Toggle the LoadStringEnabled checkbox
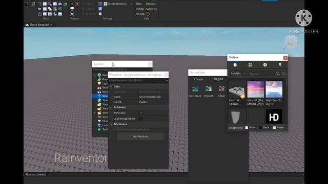This screenshot has width=328, height=184. [141, 119]
